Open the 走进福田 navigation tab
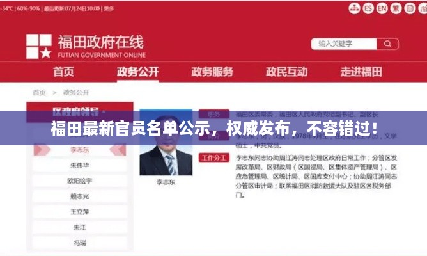427x256 pixels. [361, 72]
